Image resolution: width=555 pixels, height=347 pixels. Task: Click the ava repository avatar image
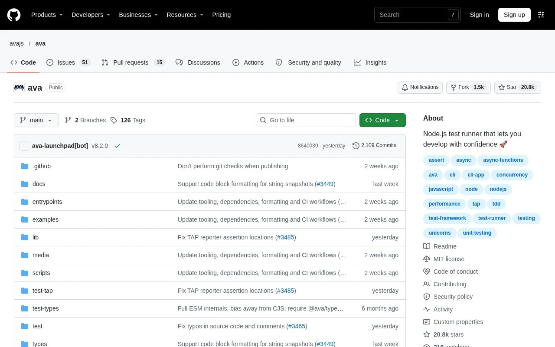(19, 88)
